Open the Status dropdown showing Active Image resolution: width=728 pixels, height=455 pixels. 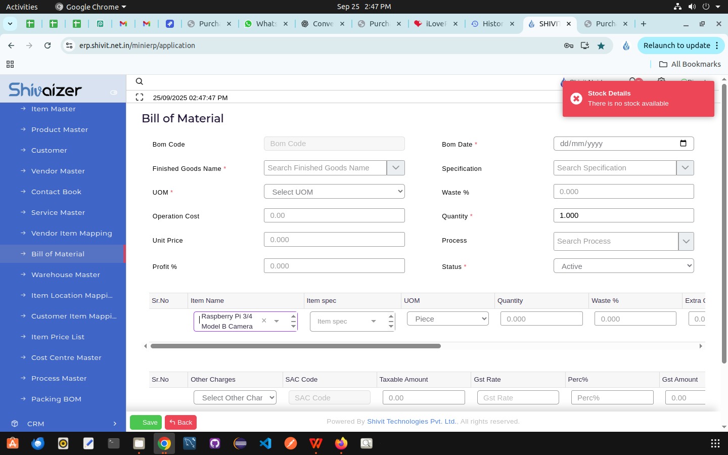(623, 266)
